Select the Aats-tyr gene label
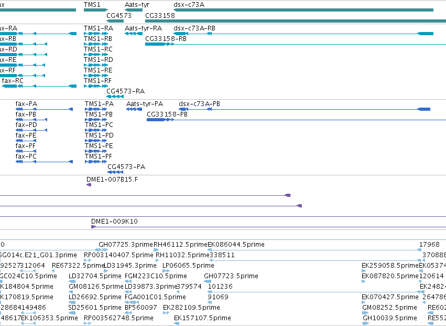The height and width of the screenshot is (326, 446). click(x=137, y=5)
